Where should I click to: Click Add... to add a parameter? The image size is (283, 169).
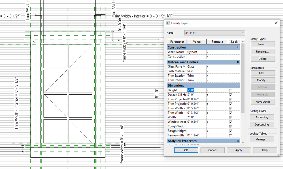coord(263,73)
